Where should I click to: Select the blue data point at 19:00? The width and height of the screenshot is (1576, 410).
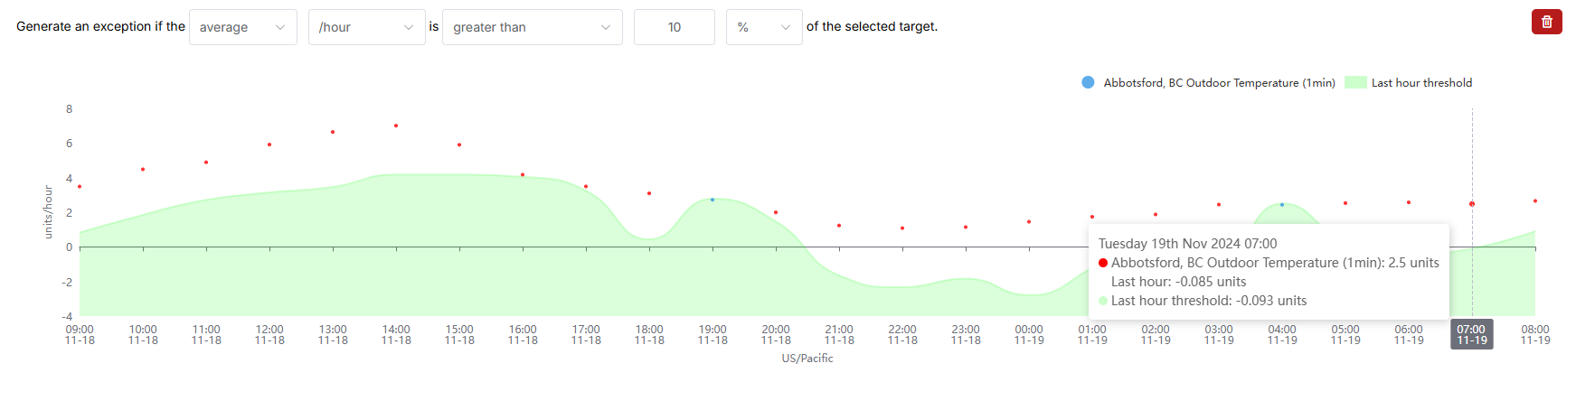[x=713, y=200]
